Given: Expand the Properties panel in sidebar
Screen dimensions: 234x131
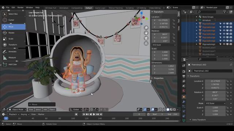Looking at the screenshot, I should coord(152,78).
